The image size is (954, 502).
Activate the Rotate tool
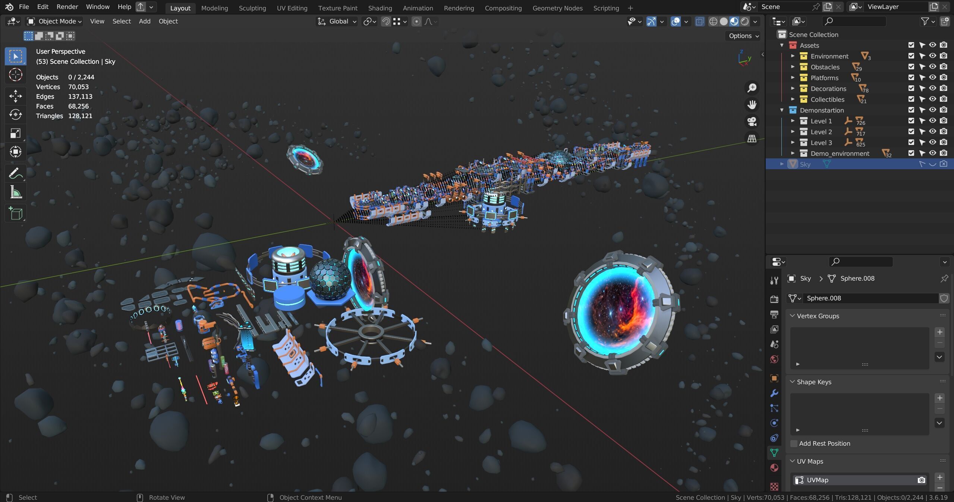pyautogui.click(x=15, y=114)
